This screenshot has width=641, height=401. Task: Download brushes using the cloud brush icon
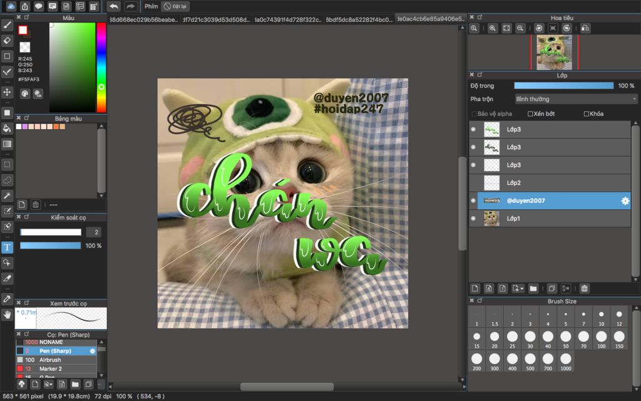22,384
